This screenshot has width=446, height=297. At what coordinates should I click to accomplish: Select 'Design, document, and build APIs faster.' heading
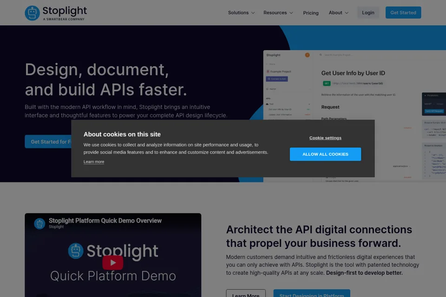point(106,79)
